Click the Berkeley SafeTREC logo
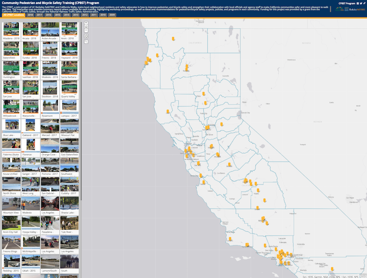Screen dimensions: 367x278 357,10
